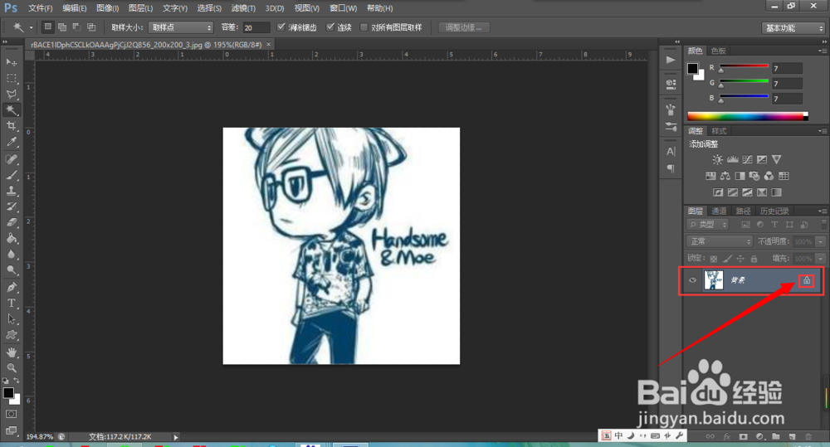
Task: Open the 图像(I) menu
Action: pyautogui.click(x=107, y=8)
